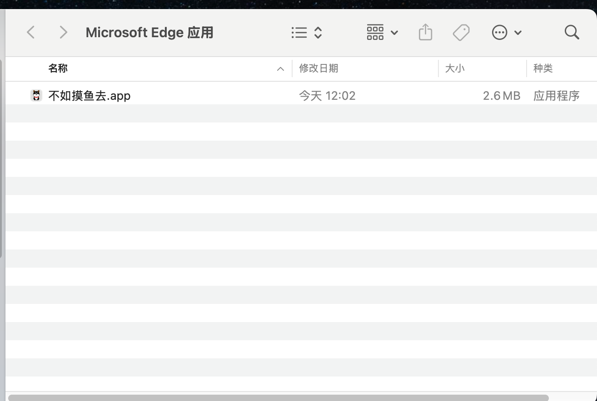Open view switcher up-down arrows

(318, 32)
